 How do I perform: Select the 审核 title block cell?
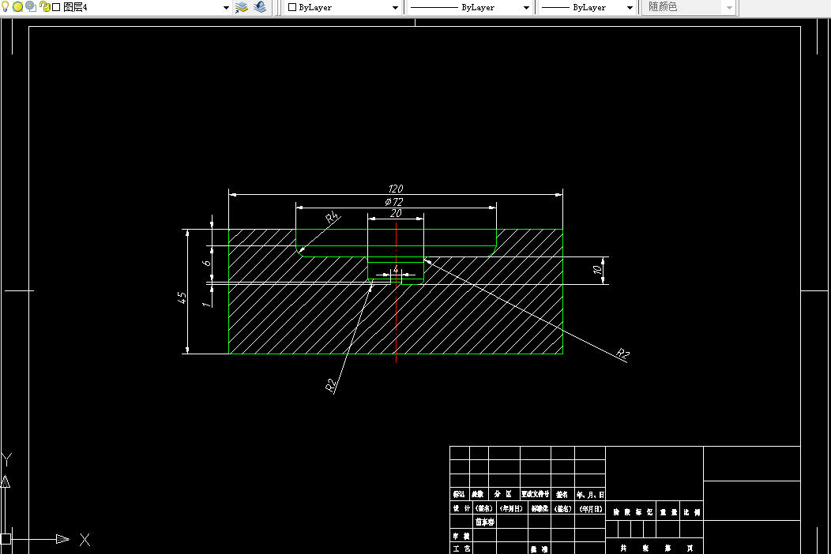pos(461,536)
